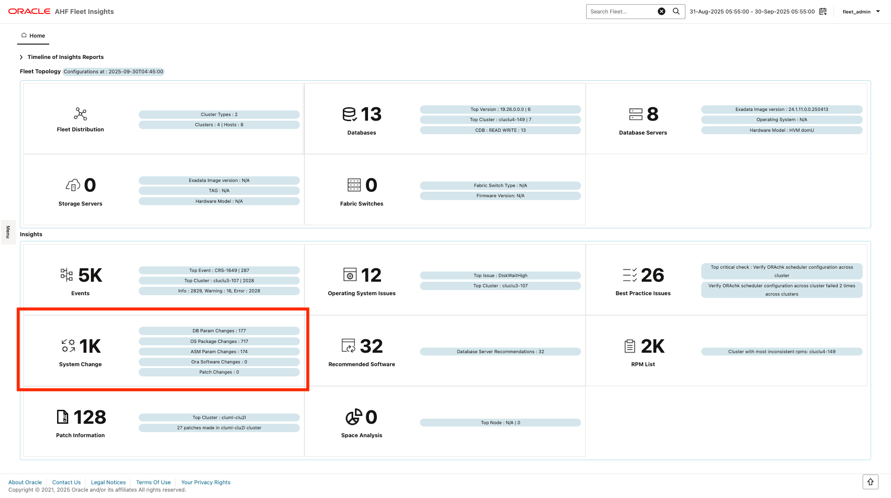The image size is (891, 498).
Task: Click the Storage Servers cloud icon
Action: click(x=73, y=185)
